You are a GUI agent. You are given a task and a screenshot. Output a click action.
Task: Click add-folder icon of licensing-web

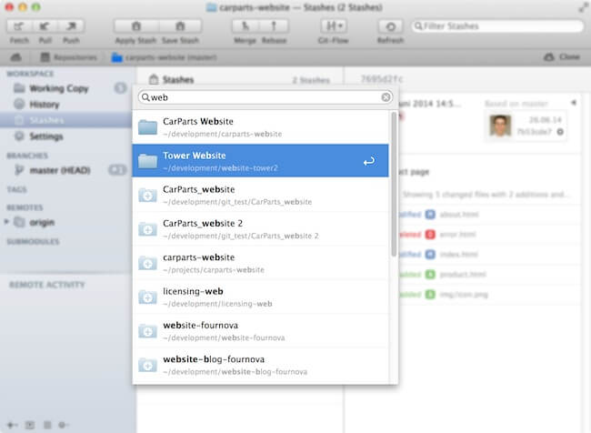pos(147,297)
